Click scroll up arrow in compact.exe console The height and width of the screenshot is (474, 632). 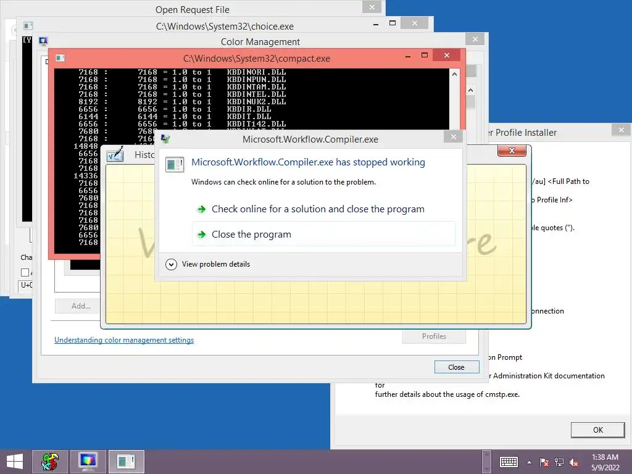point(455,74)
